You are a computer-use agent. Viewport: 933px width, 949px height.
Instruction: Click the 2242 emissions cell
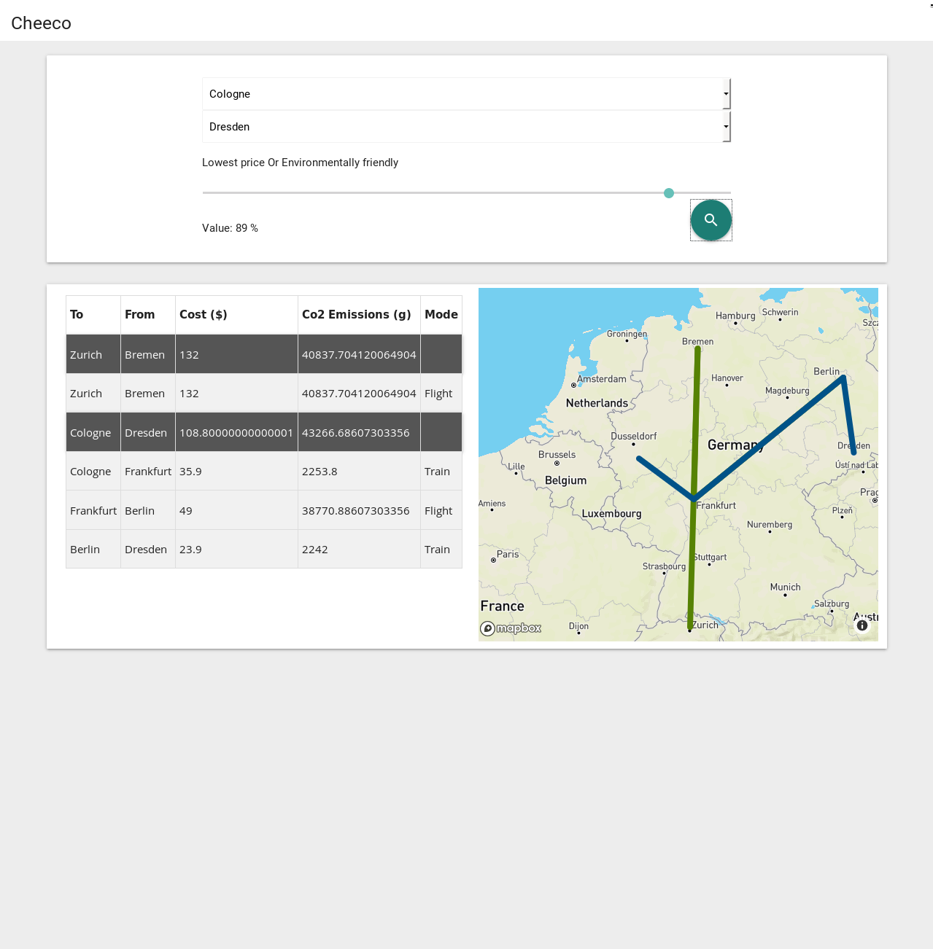click(x=359, y=549)
